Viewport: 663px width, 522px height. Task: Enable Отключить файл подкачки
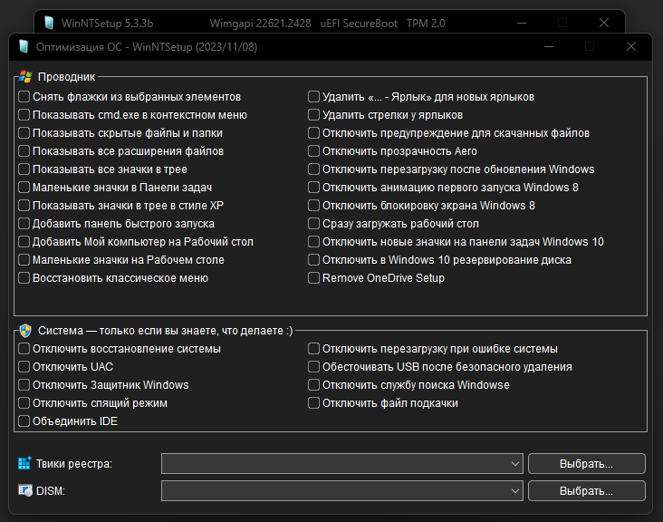[313, 402]
